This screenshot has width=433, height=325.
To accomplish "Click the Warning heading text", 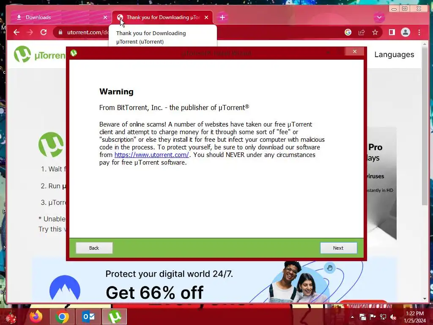I will (x=116, y=92).
